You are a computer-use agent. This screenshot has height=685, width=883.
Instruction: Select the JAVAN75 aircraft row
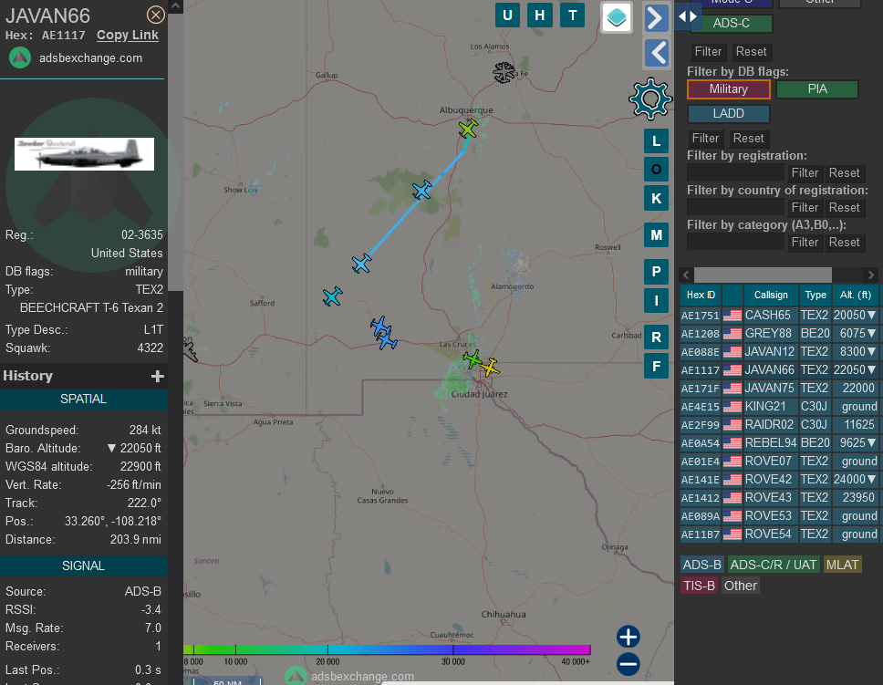click(779, 389)
